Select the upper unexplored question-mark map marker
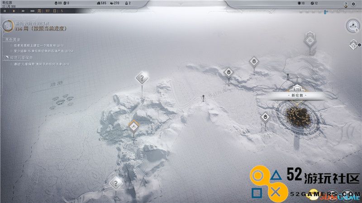Screen dimensions: 362x203 click(142, 78)
